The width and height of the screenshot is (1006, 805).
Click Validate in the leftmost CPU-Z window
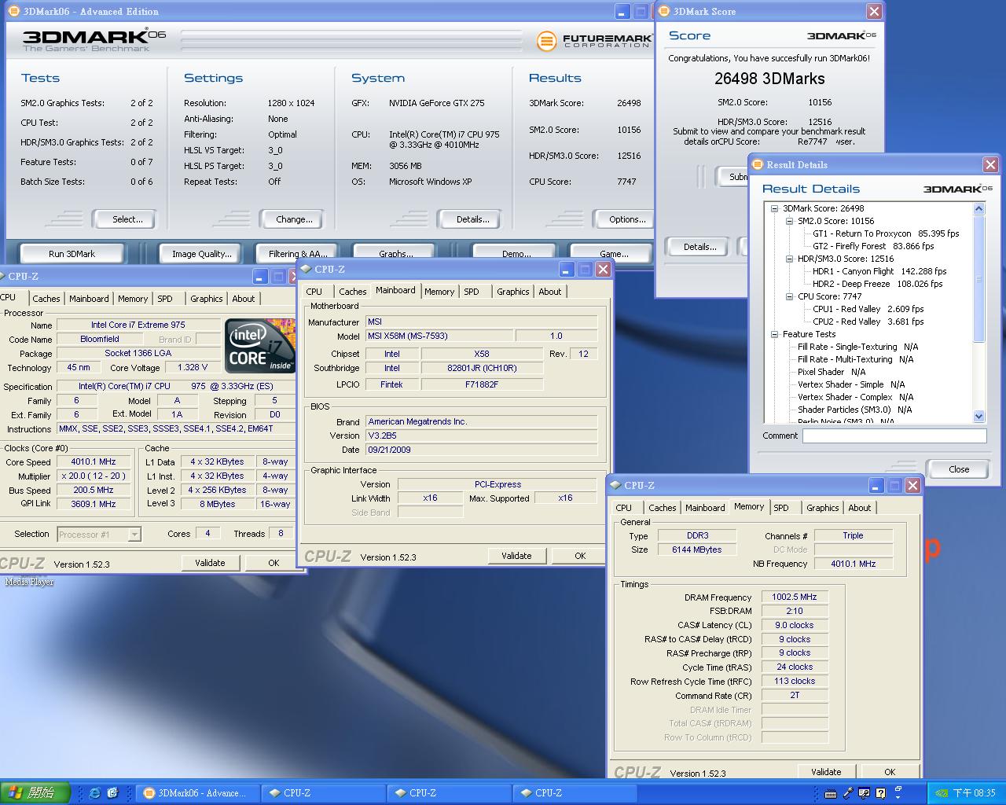coord(210,563)
